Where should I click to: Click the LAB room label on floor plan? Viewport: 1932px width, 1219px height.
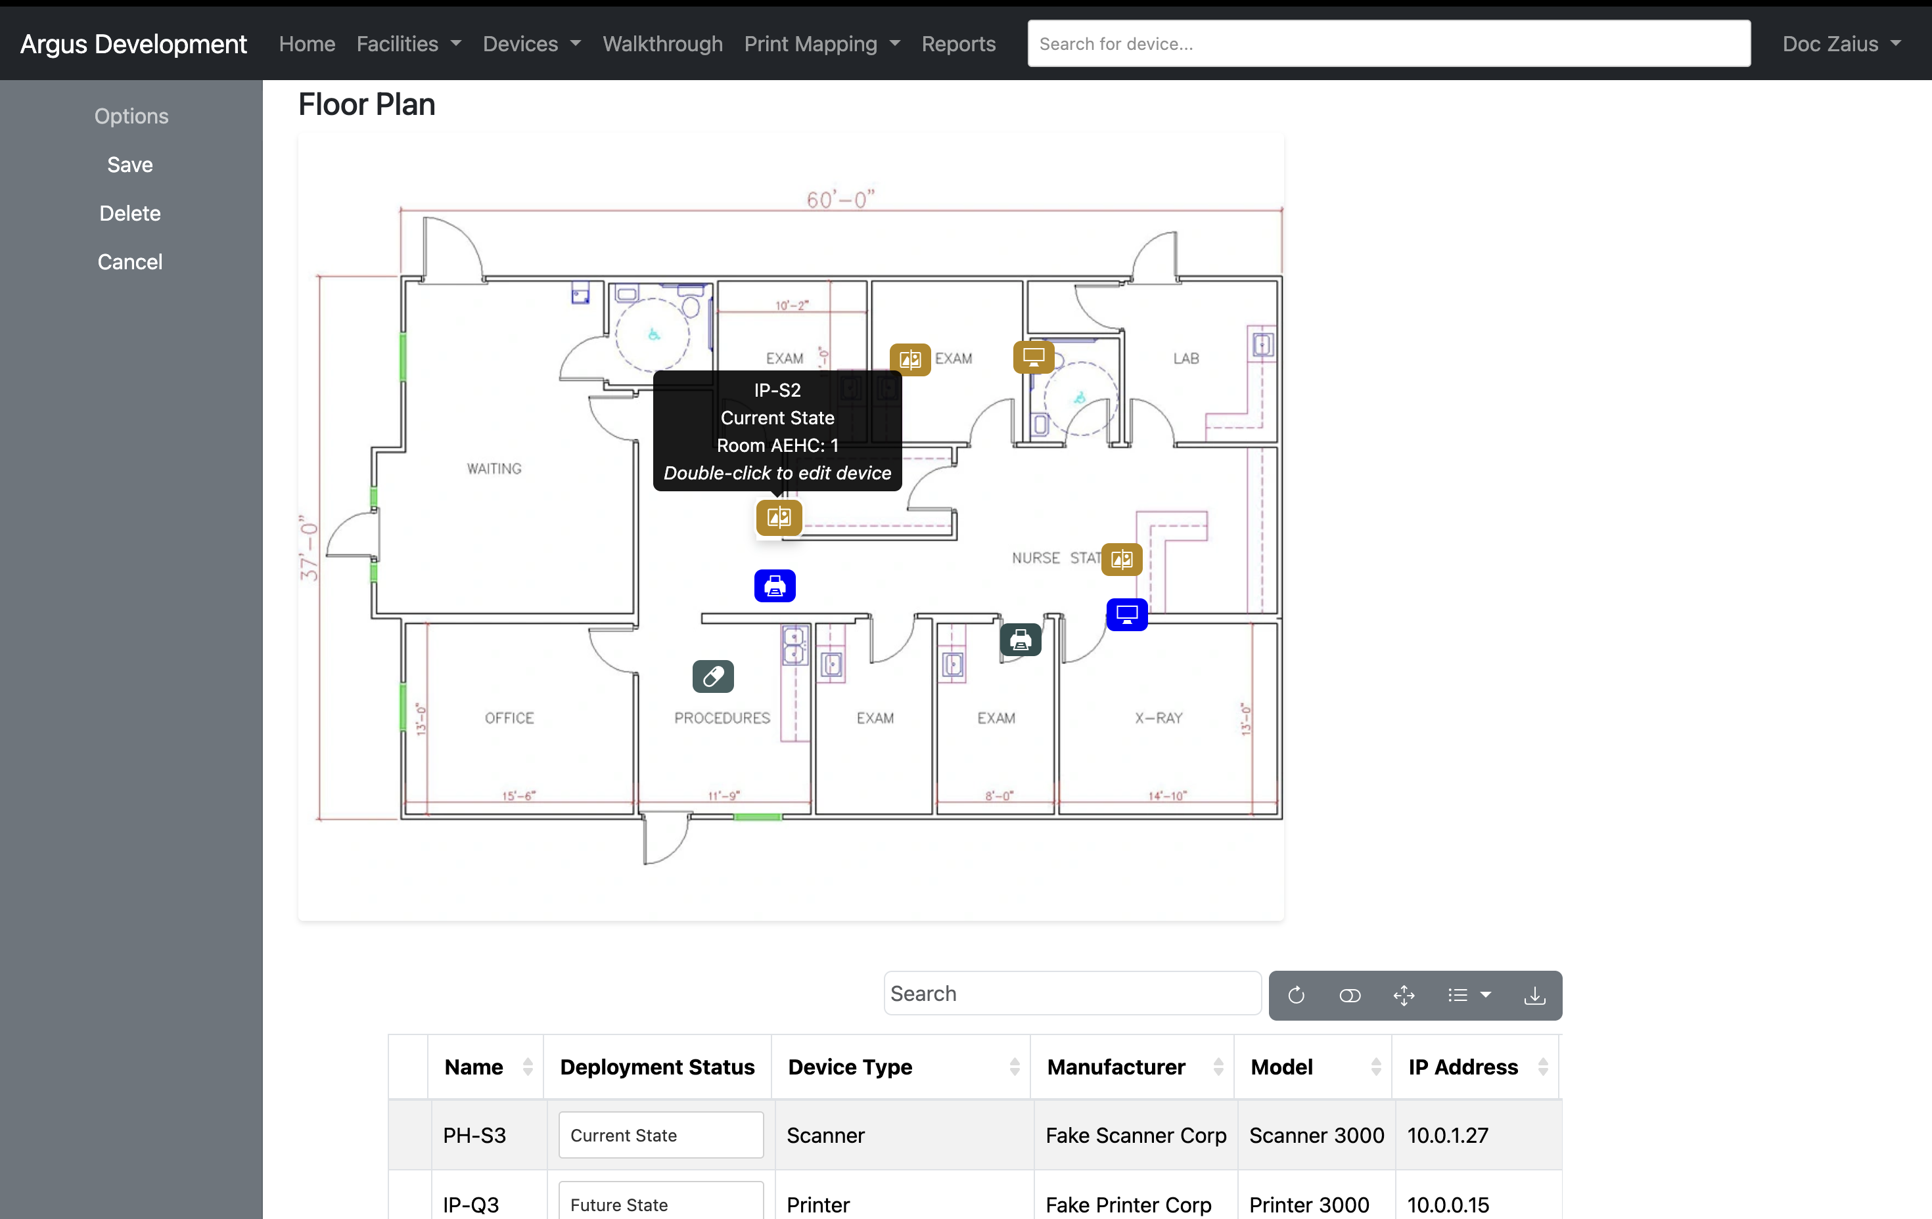(x=1186, y=359)
